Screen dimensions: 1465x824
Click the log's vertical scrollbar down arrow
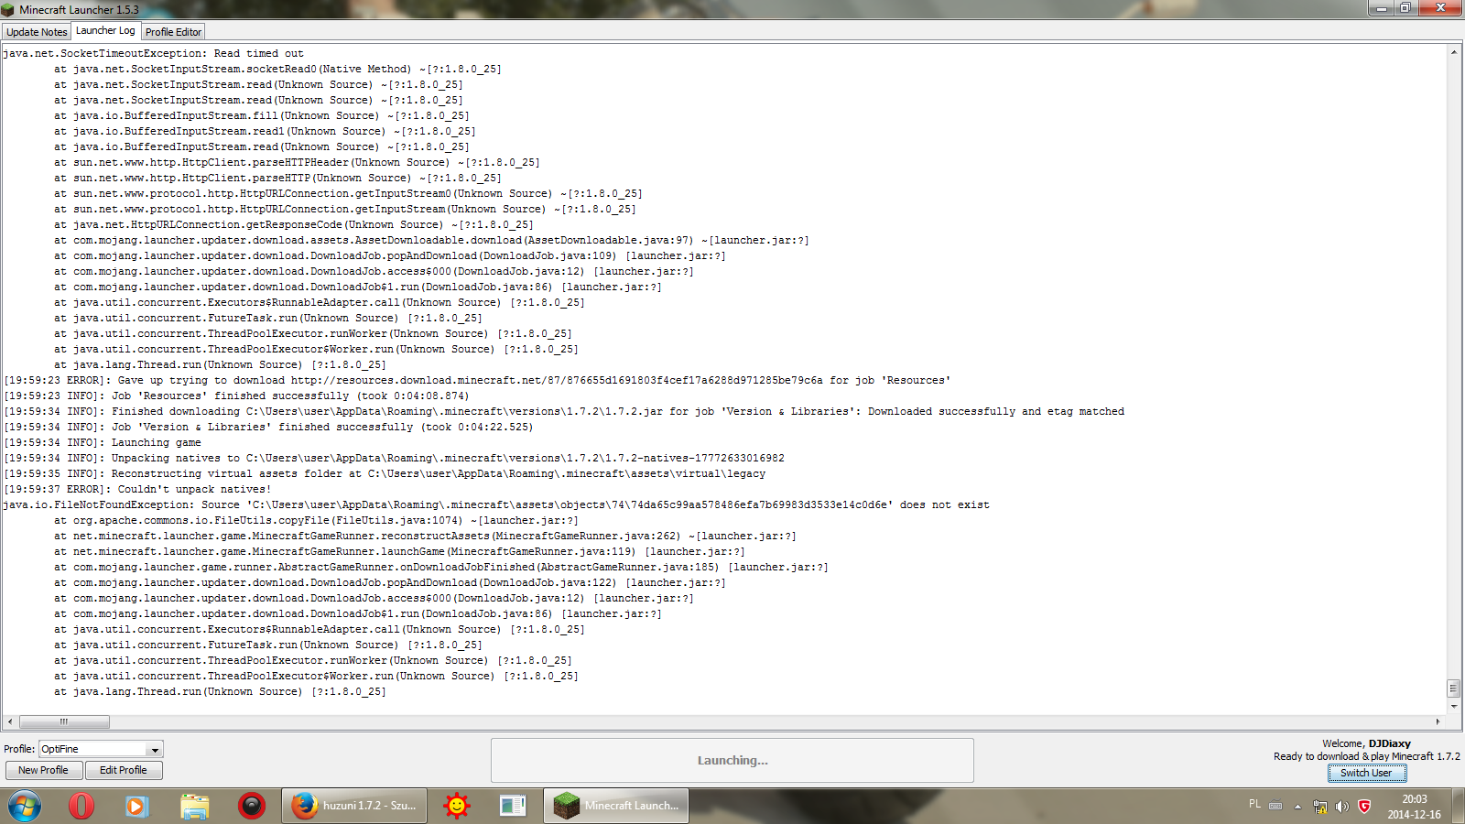(x=1453, y=707)
